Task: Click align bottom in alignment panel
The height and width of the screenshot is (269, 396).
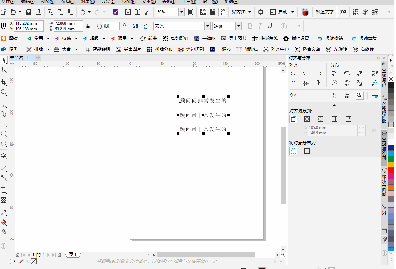Action: click(x=319, y=83)
